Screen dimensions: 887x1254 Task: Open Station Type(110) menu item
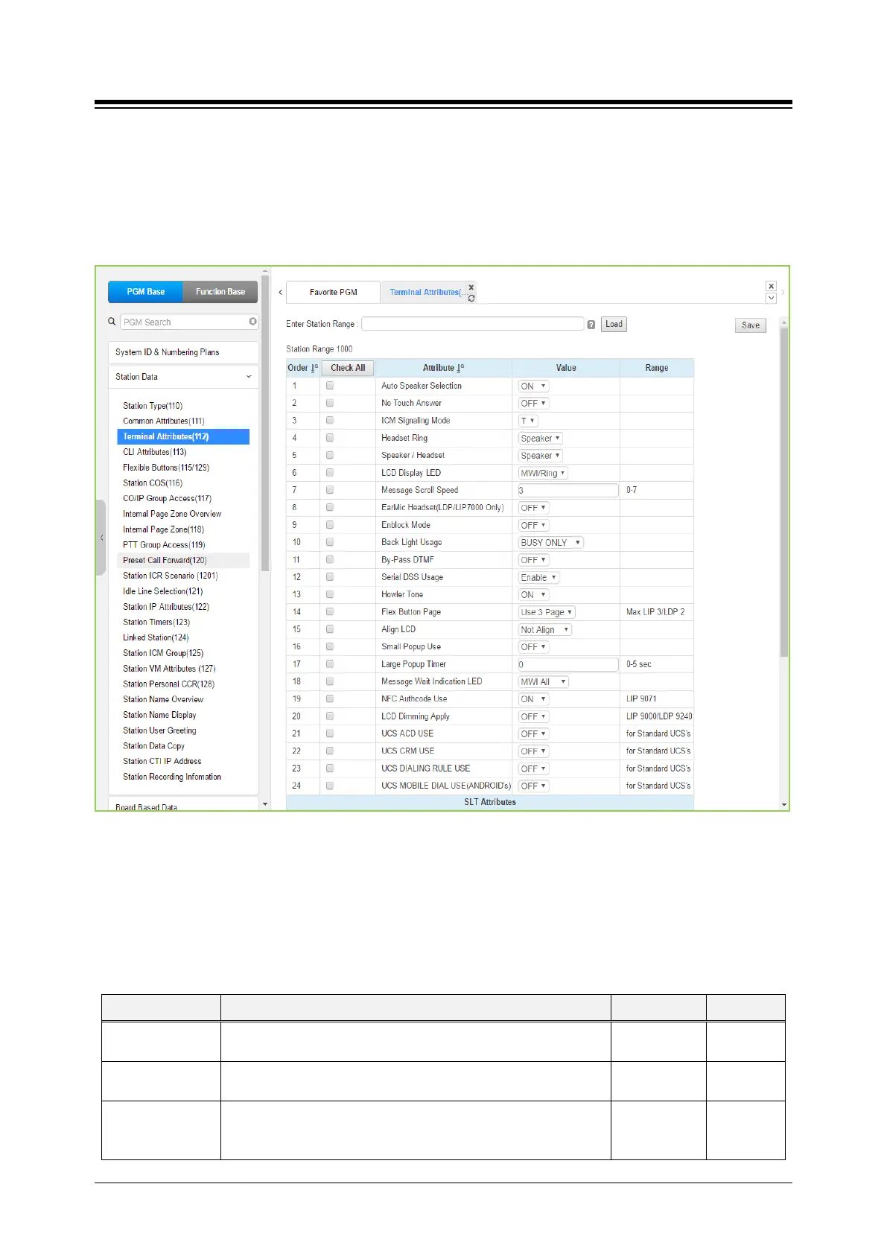click(153, 406)
